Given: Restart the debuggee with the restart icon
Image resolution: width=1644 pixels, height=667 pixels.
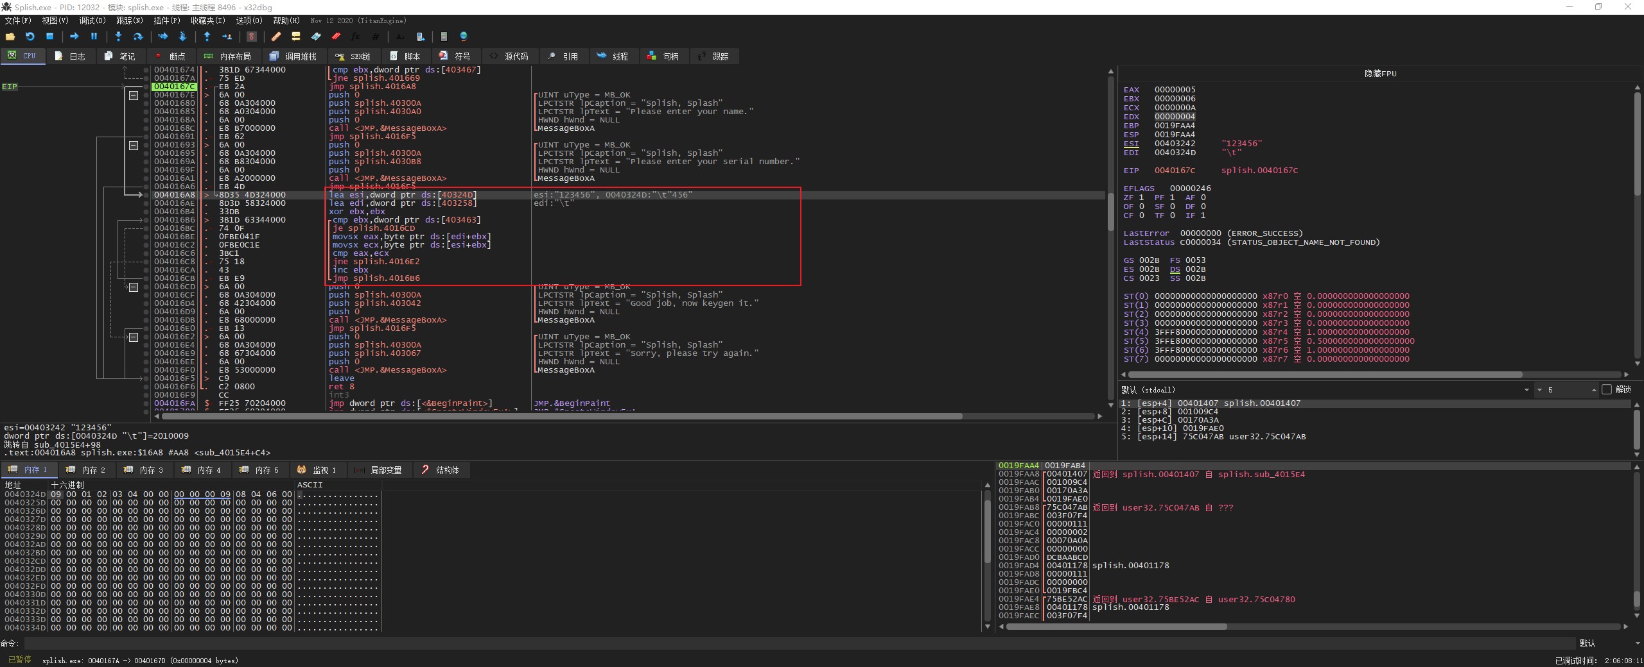Looking at the screenshot, I should point(30,37).
